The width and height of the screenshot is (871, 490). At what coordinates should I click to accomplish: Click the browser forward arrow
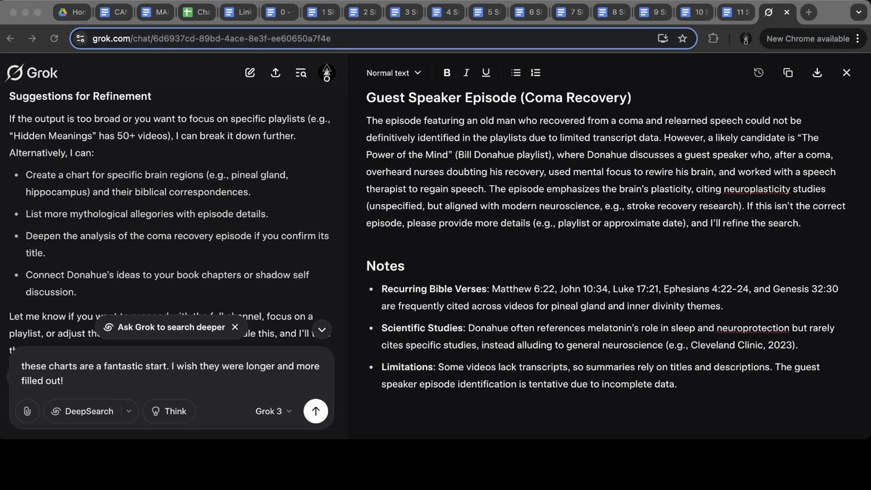(x=32, y=39)
